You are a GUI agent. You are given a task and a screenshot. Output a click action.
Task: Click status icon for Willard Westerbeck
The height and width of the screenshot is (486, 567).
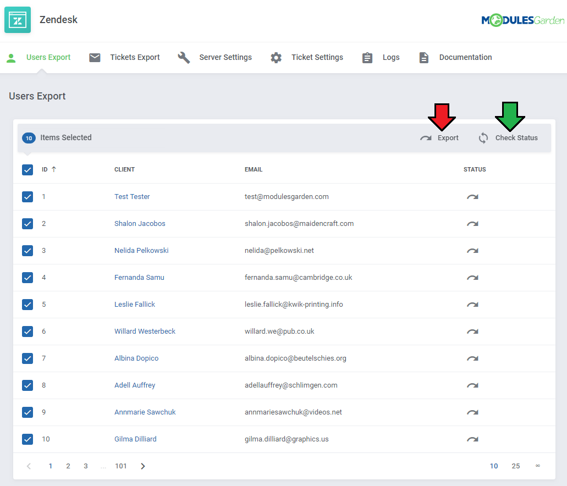coord(472,332)
